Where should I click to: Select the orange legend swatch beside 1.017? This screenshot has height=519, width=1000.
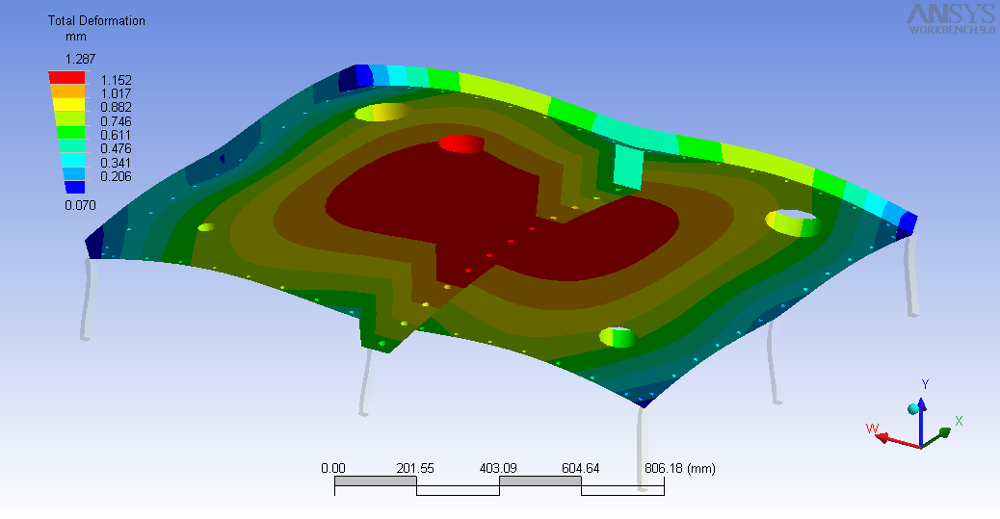point(67,91)
